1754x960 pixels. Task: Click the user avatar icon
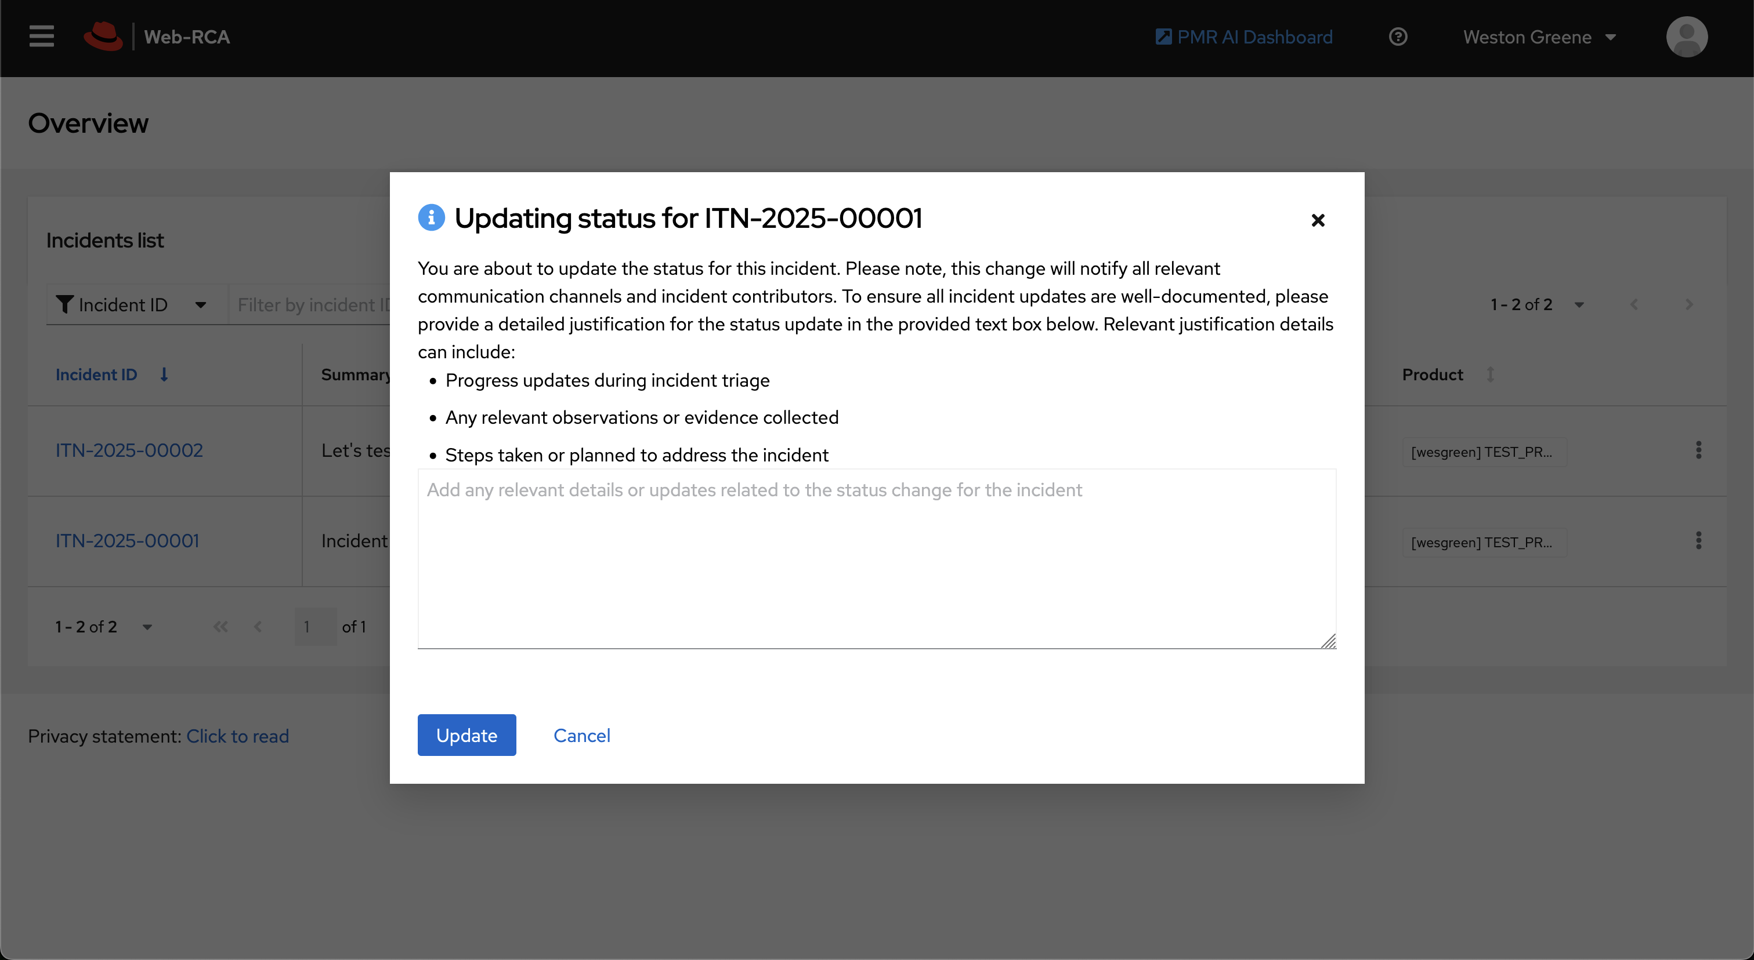point(1686,37)
